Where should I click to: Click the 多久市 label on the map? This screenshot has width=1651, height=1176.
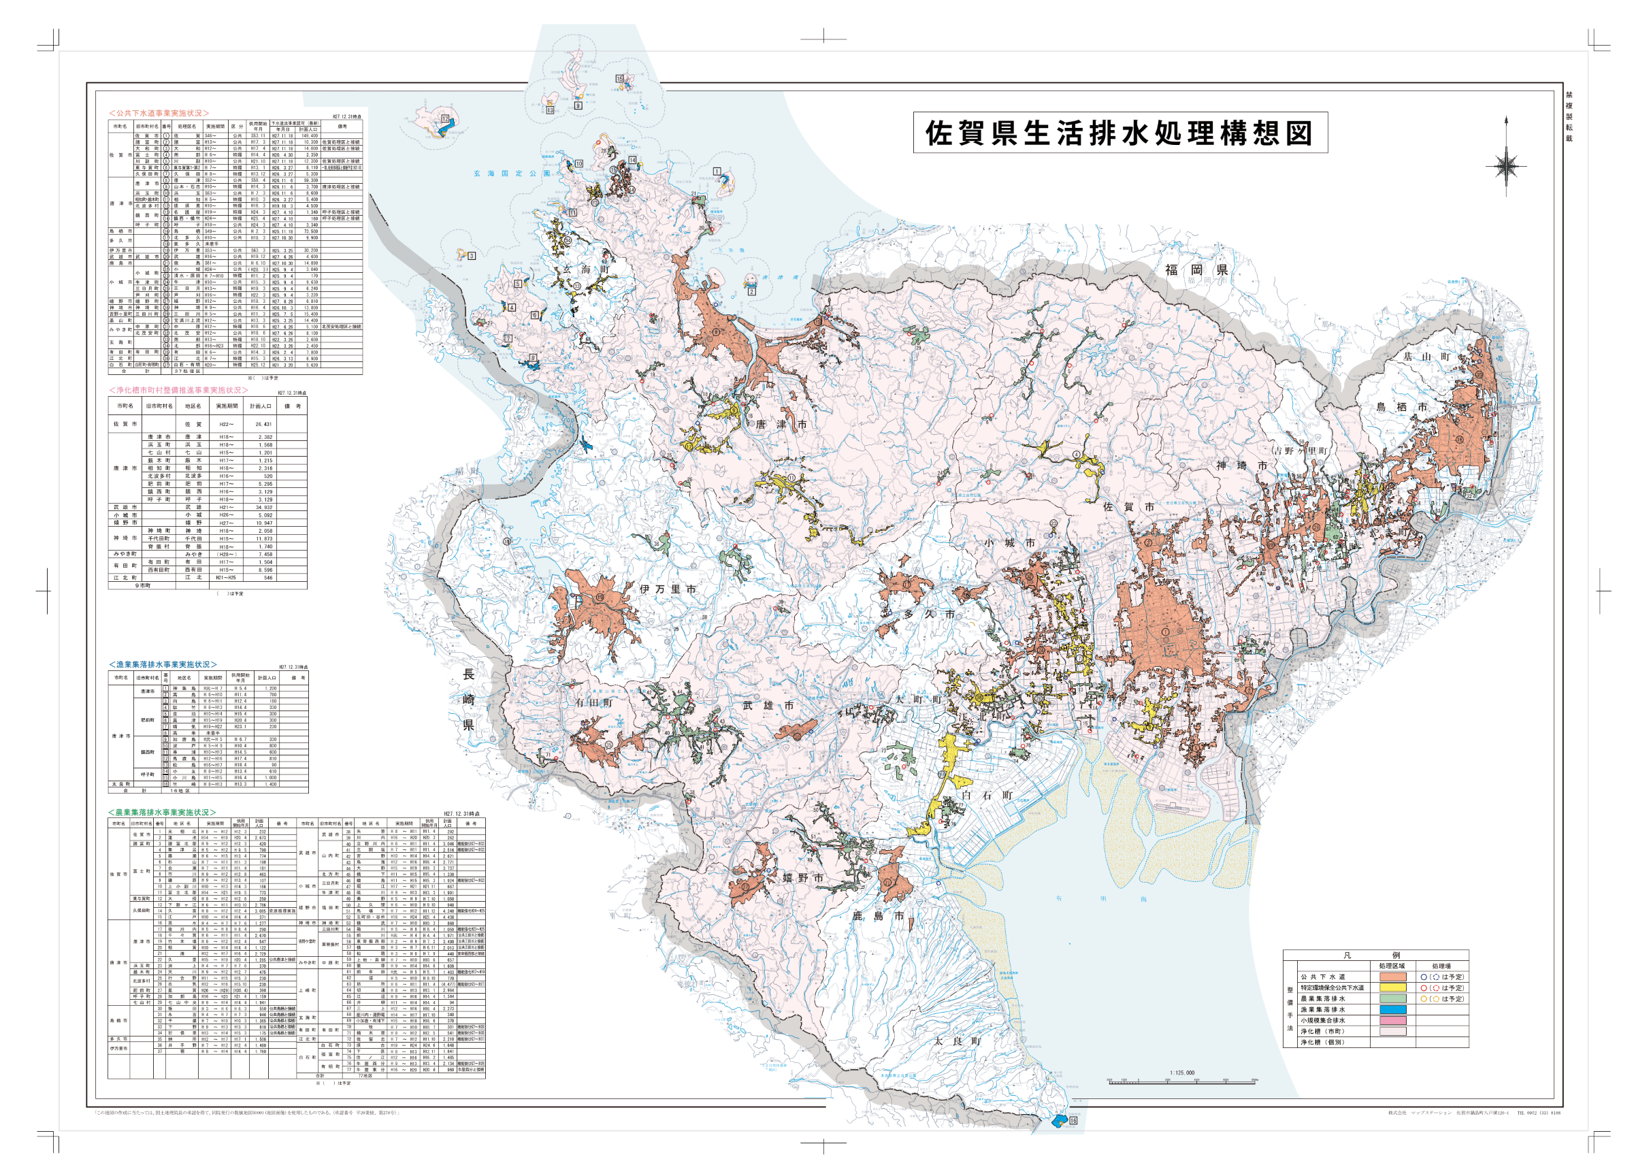coord(930,614)
